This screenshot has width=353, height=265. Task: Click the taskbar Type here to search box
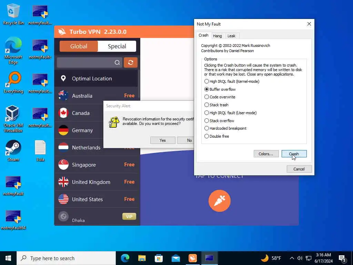click(x=66, y=258)
